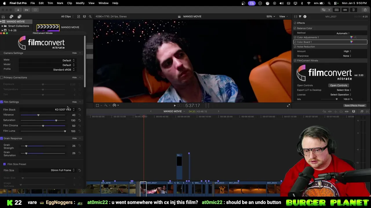Viewport: 371px width, 208px height.
Task: Uncheck Color Adjustments 1 effect
Action: 295,37
